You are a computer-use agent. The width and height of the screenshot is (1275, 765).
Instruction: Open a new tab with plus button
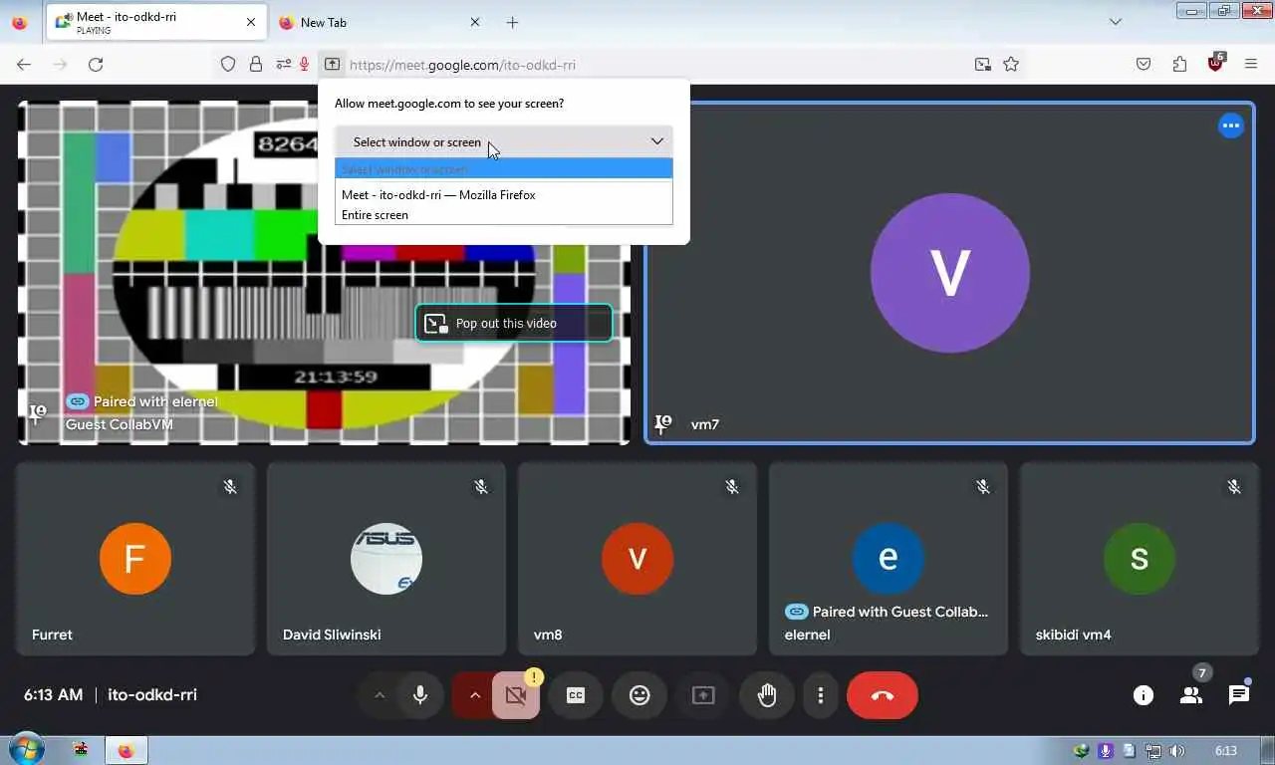512,22
